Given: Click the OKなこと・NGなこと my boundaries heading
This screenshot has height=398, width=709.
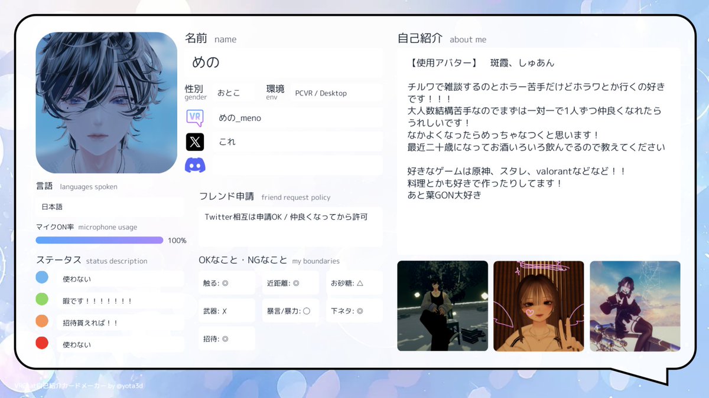Looking at the screenshot, I should (269, 260).
